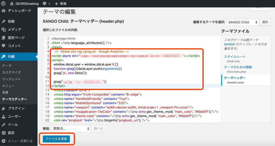
Task: Click the メニューを閉じる collapse arrow icon
Action: click(x=3, y=141)
